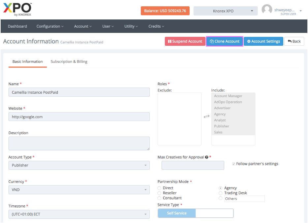The height and width of the screenshot is (223, 308).
Task: Open the Knorex XPO account selector
Action: pyautogui.click(x=225, y=11)
